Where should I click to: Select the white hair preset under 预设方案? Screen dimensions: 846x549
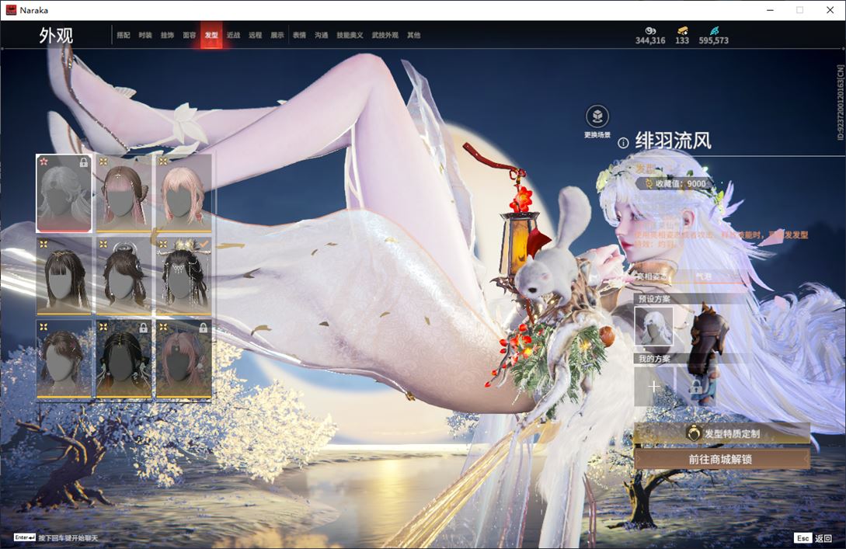click(653, 327)
